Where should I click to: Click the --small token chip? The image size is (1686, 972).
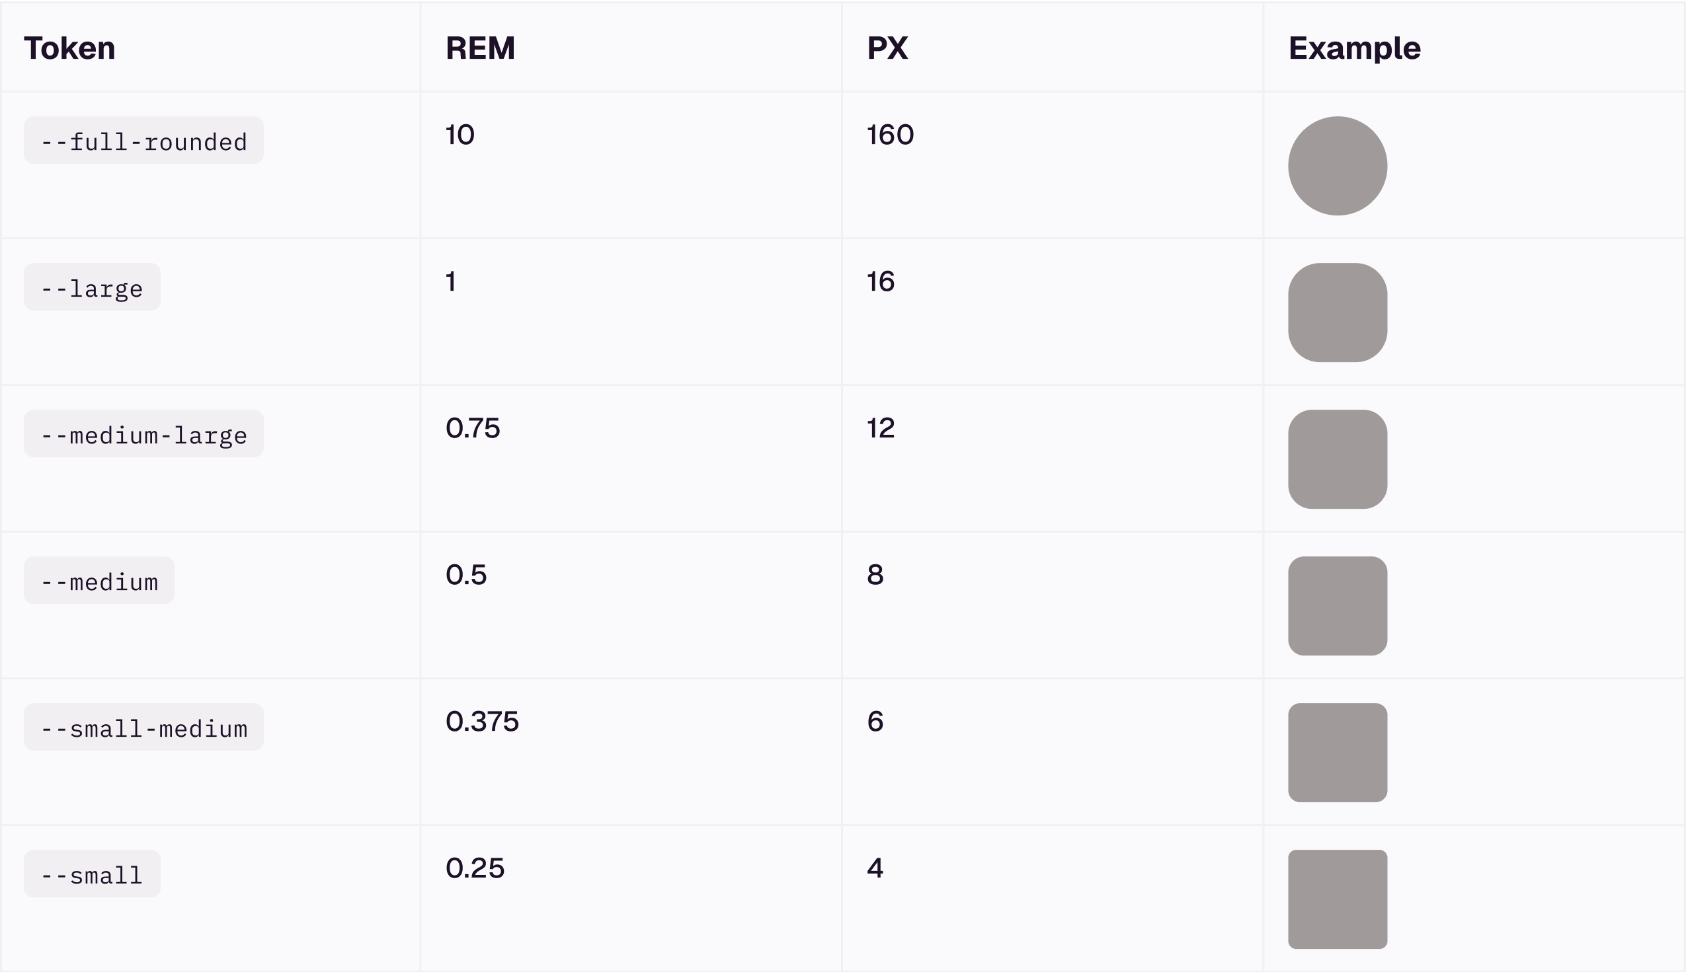(92, 874)
